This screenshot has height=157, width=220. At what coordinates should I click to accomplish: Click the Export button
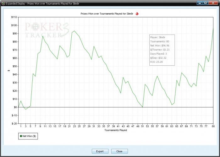[x=100, y=151]
